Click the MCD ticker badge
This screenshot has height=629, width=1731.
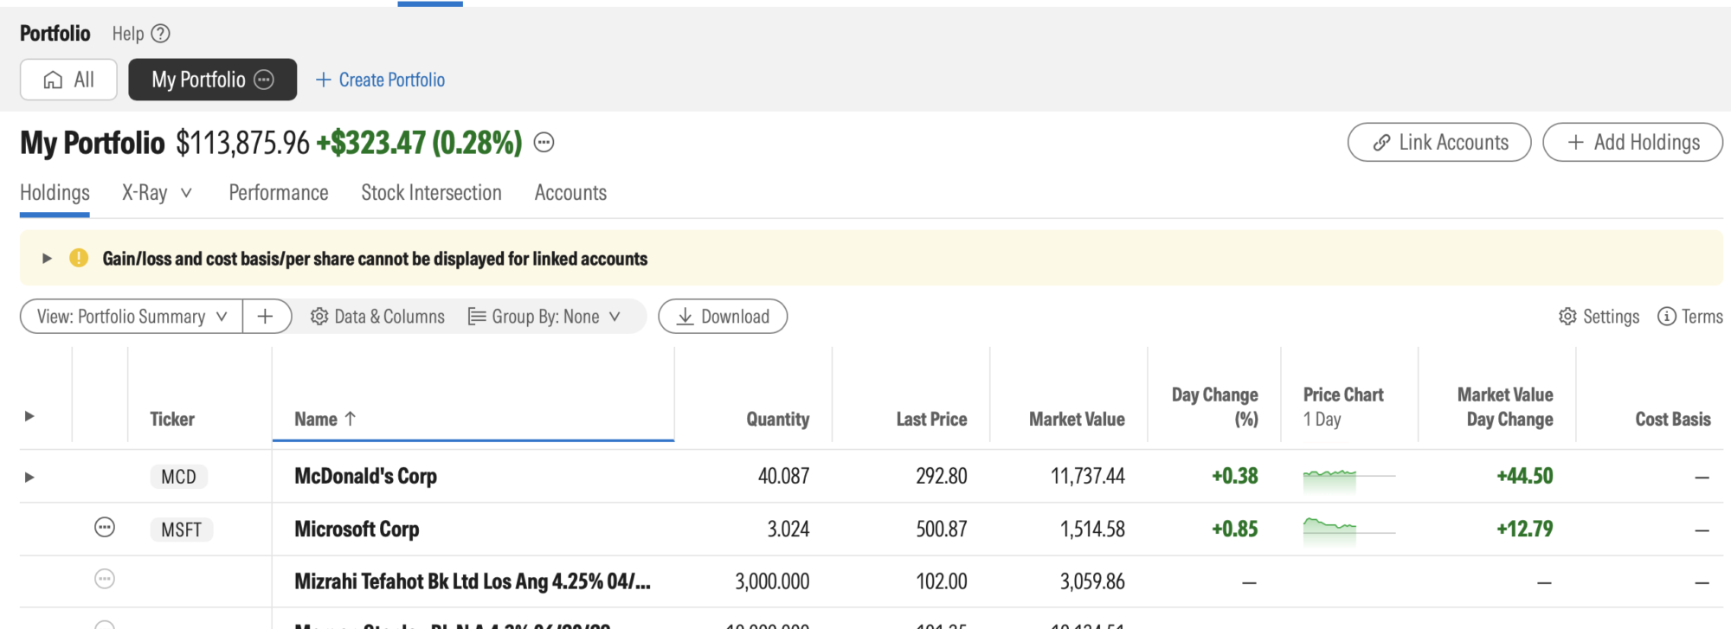click(178, 477)
